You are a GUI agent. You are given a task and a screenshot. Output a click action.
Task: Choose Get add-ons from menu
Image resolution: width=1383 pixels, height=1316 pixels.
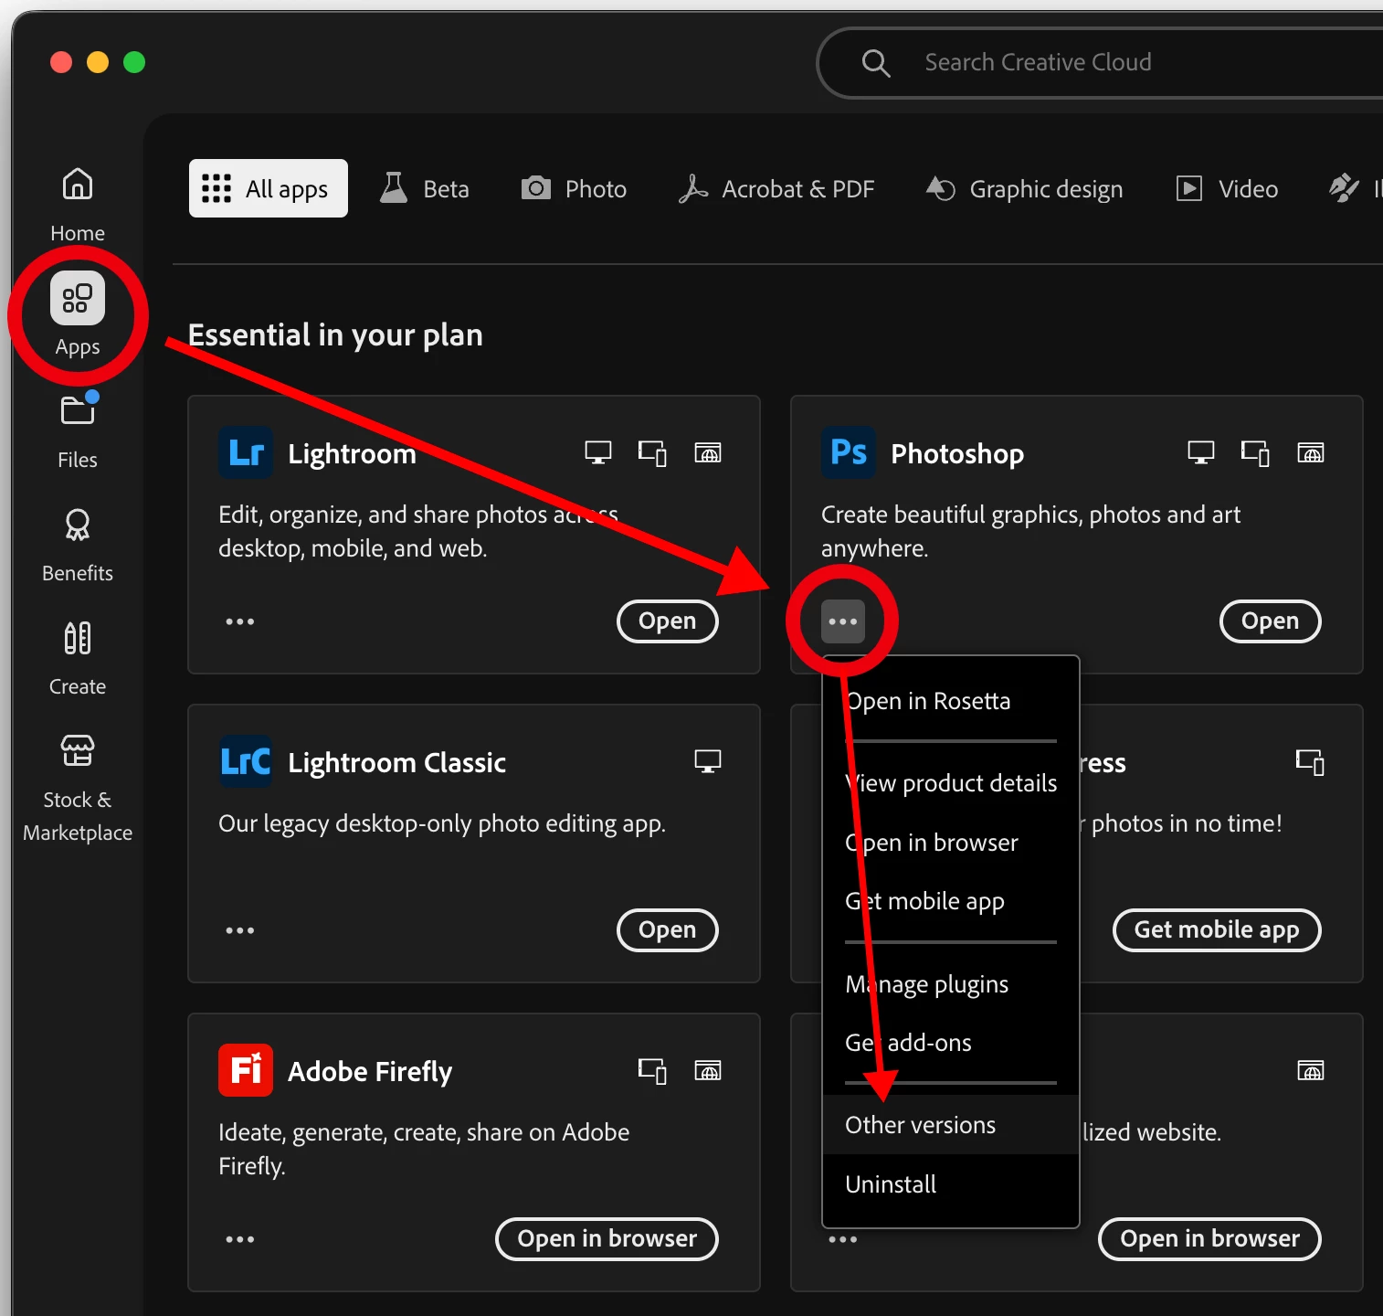pyautogui.click(x=951, y=1043)
